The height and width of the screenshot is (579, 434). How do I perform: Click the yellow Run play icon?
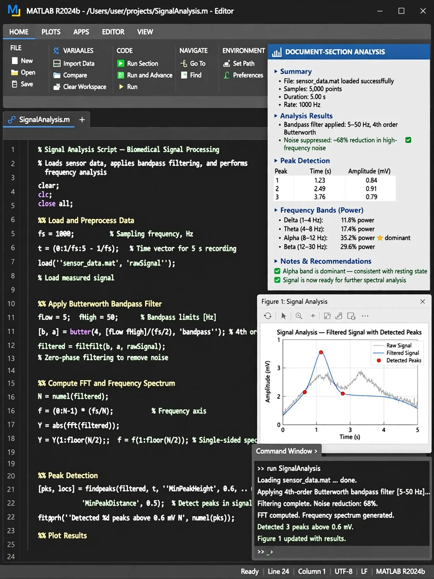pos(121,87)
